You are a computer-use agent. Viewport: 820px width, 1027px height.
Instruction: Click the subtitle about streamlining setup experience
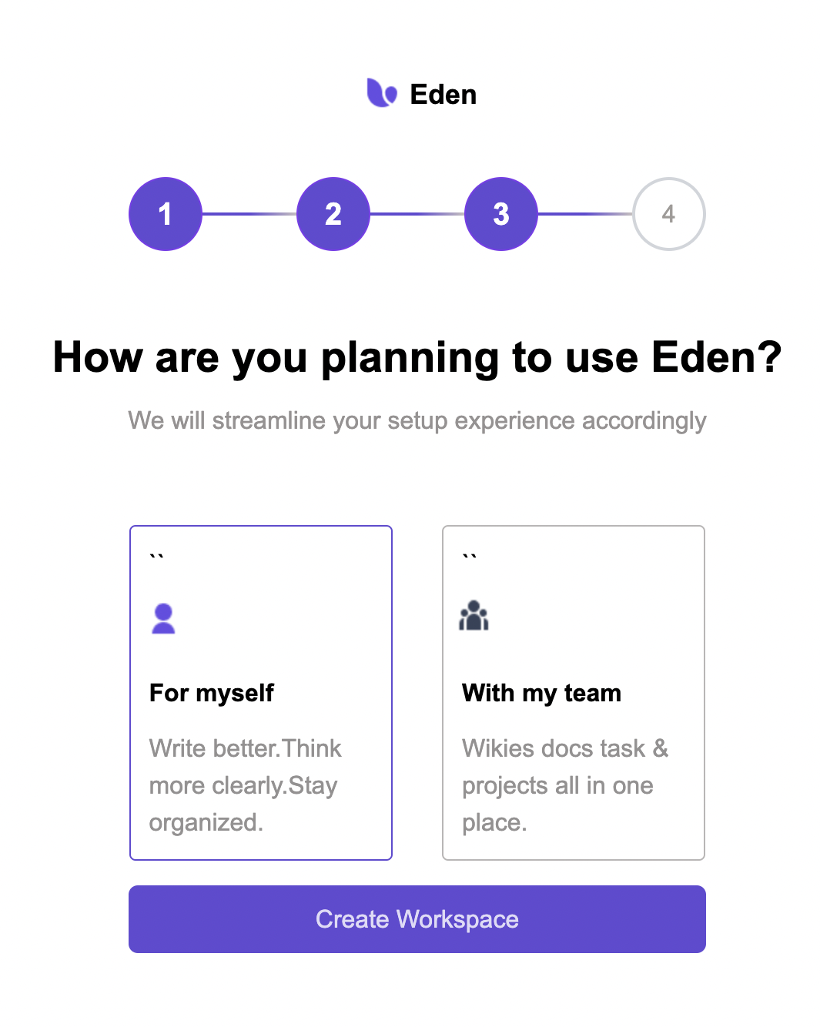(x=417, y=420)
